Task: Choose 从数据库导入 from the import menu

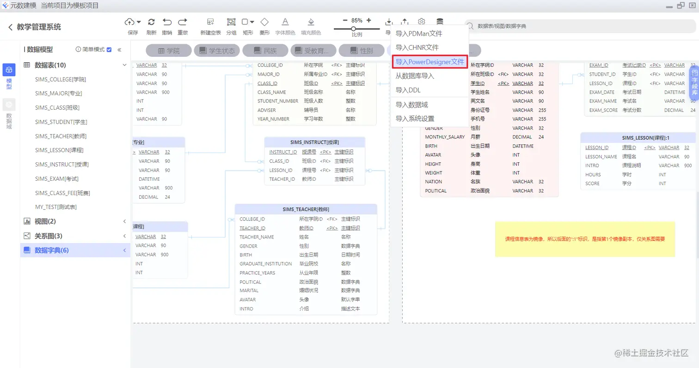Action: (x=430, y=76)
